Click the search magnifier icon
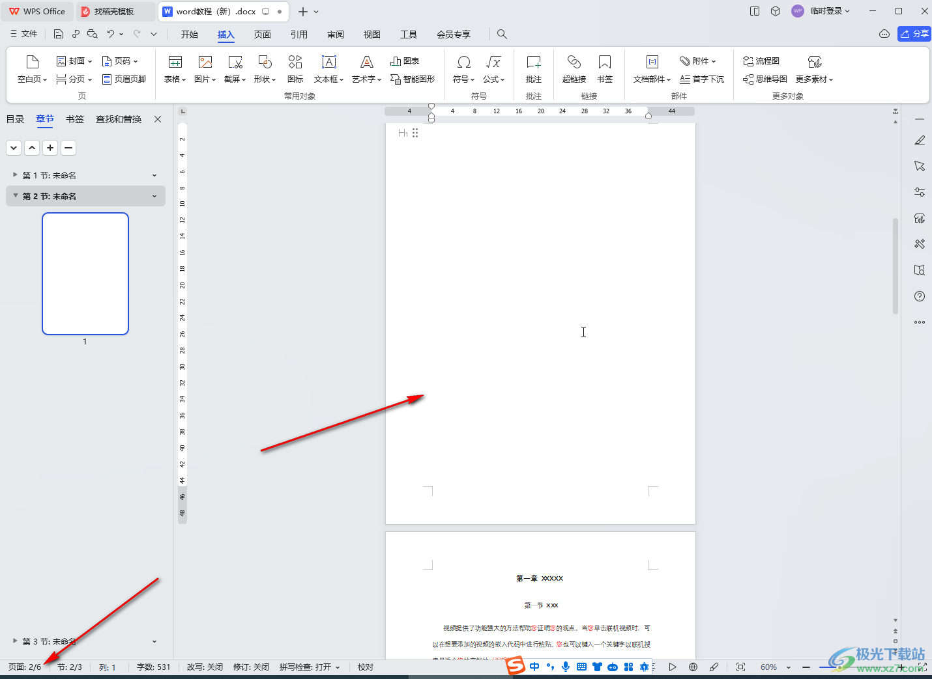This screenshot has height=679, width=932. [x=502, y=34]
